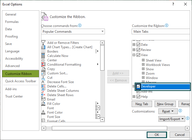192x140 pixels.
Task: Collapse the View tab node
Action: 134,55
